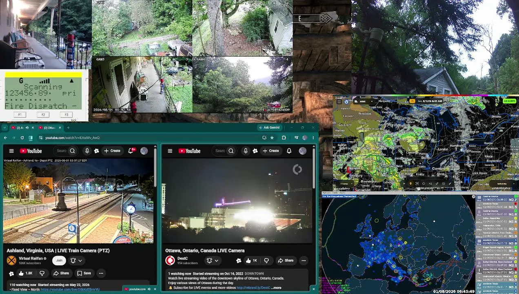Open more actions for the Ottawa video

304,261
